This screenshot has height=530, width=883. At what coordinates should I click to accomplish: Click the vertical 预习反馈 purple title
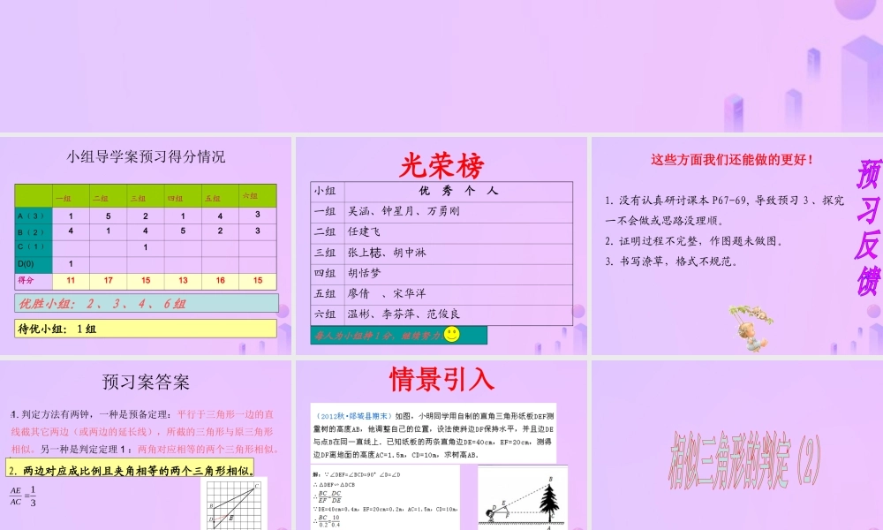point(868,227)
